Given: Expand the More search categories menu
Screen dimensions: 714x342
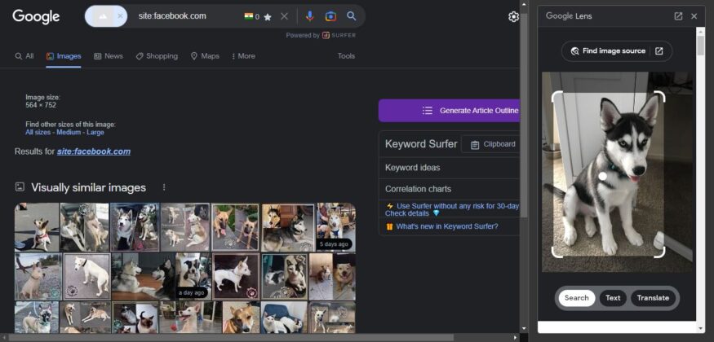Looking at the screenshot, I should (x=243, y=56).
